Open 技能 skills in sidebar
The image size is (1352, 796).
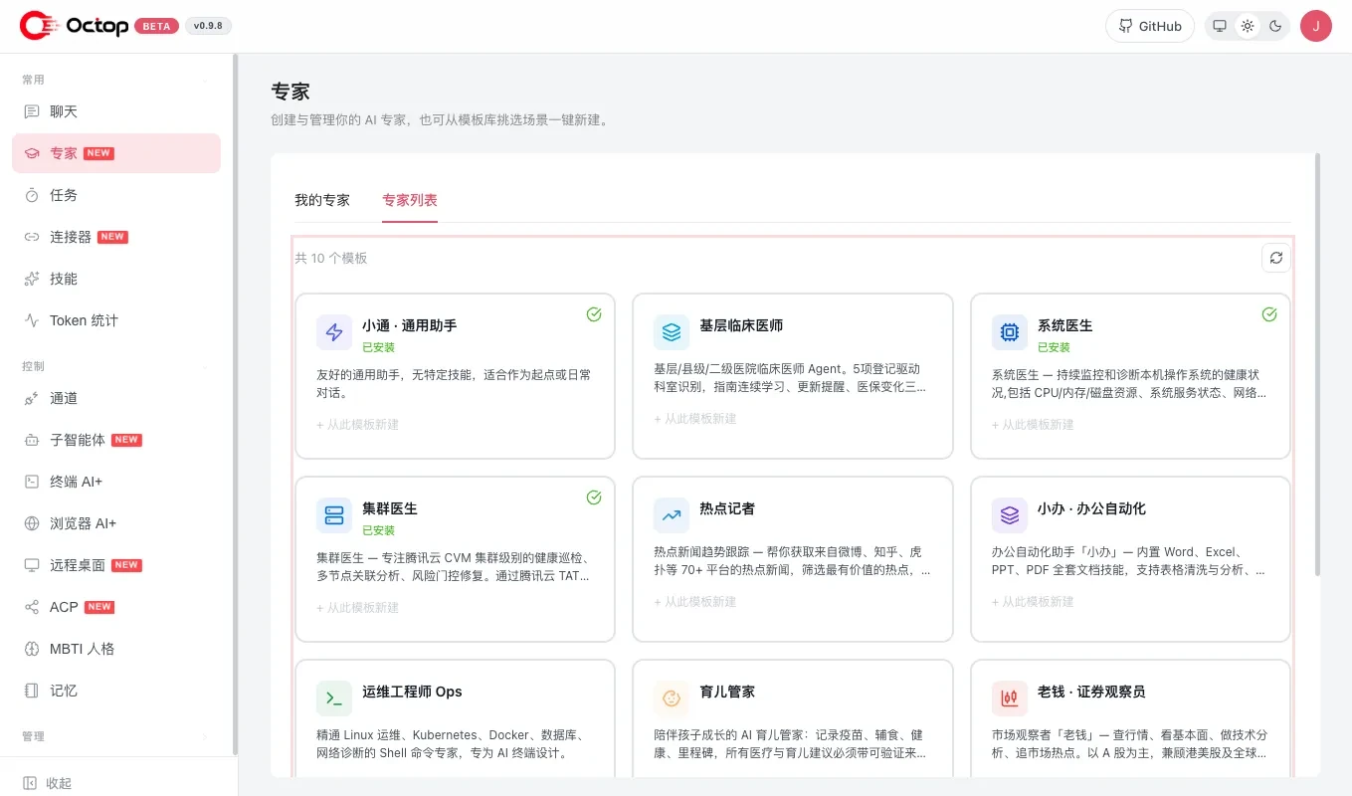[x=116, y=279]
